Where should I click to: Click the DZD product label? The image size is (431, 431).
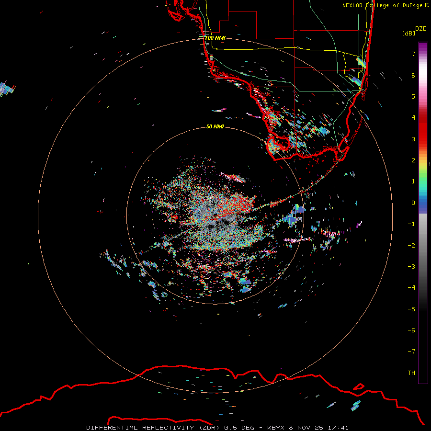(x=421, y=29)
